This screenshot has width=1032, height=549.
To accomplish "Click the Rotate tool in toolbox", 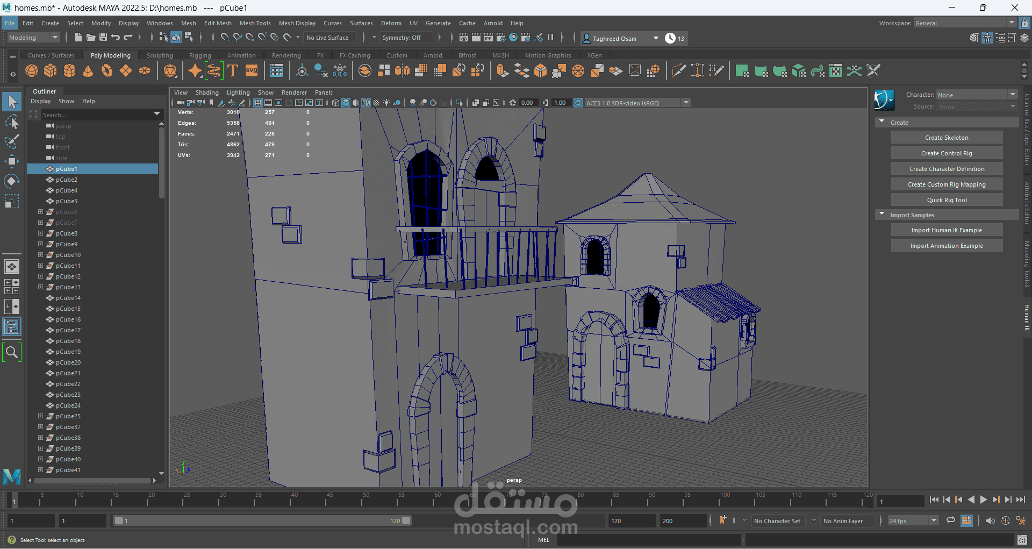I will [x=12, y=181].
